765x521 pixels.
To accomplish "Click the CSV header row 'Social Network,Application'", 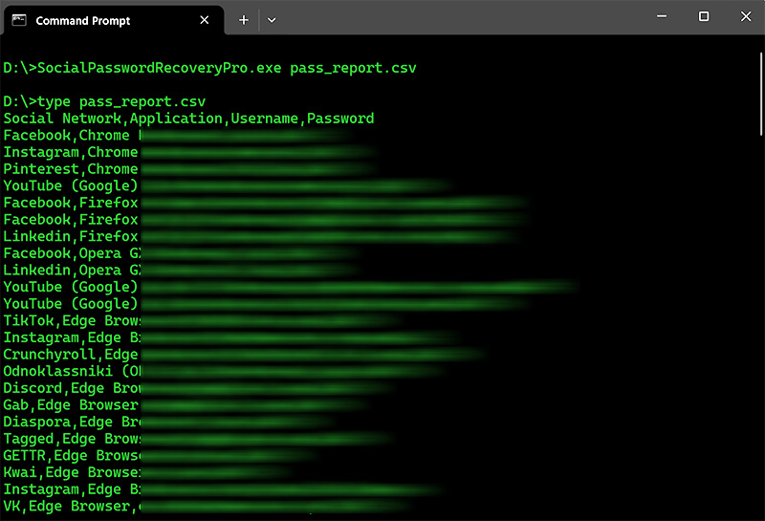I will pyautogui.click(x=188, y=119).
